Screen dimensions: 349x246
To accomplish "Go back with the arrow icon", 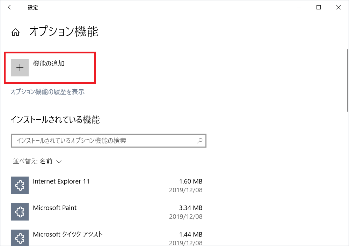I will point(10,7).
